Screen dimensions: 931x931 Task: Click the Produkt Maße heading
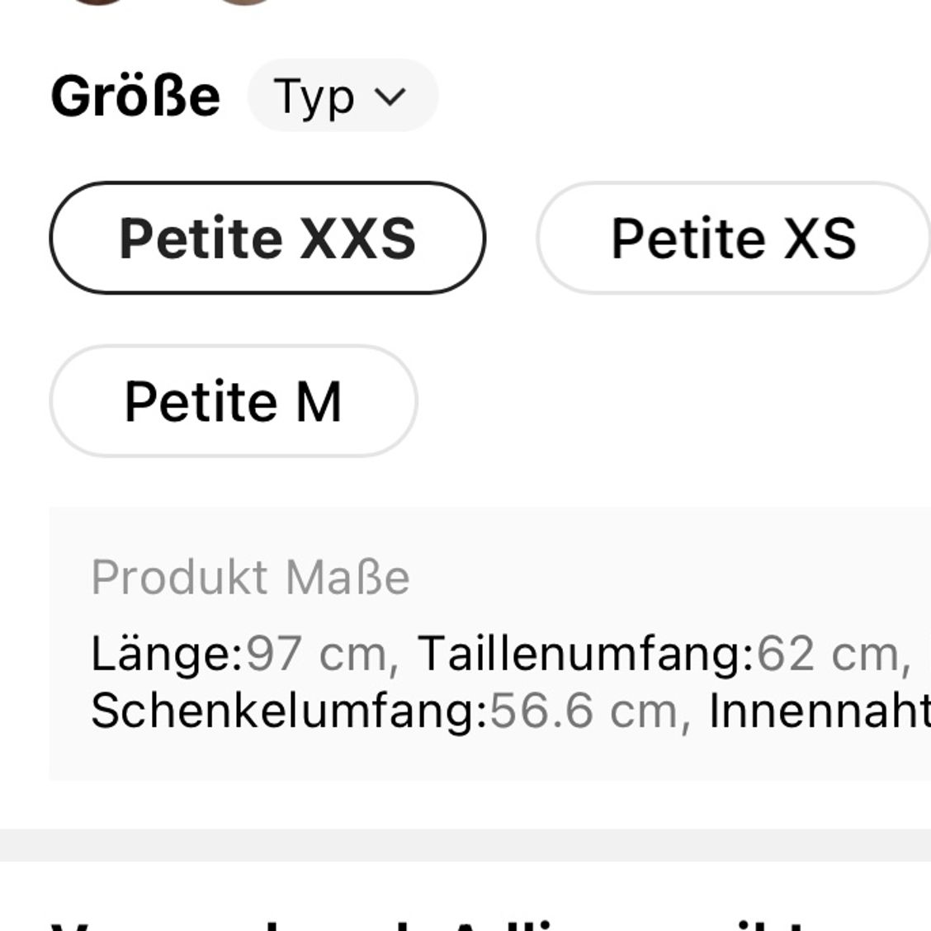(x=250, y=577)
